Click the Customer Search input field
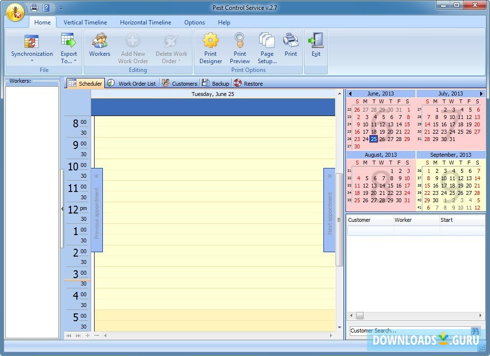This screenshot has width=490, height=356. pyautogui.click(x=409, y=331)
